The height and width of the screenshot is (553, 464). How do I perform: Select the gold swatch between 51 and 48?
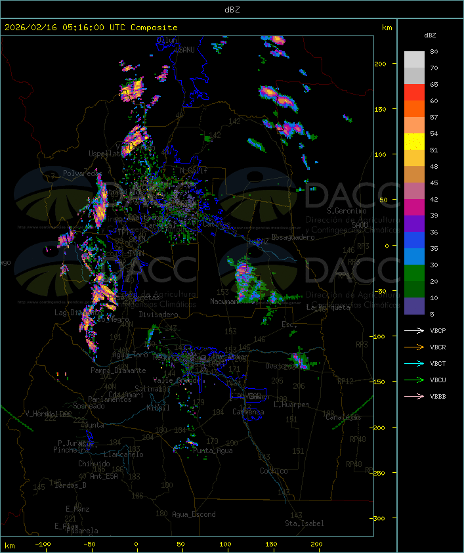414,158
